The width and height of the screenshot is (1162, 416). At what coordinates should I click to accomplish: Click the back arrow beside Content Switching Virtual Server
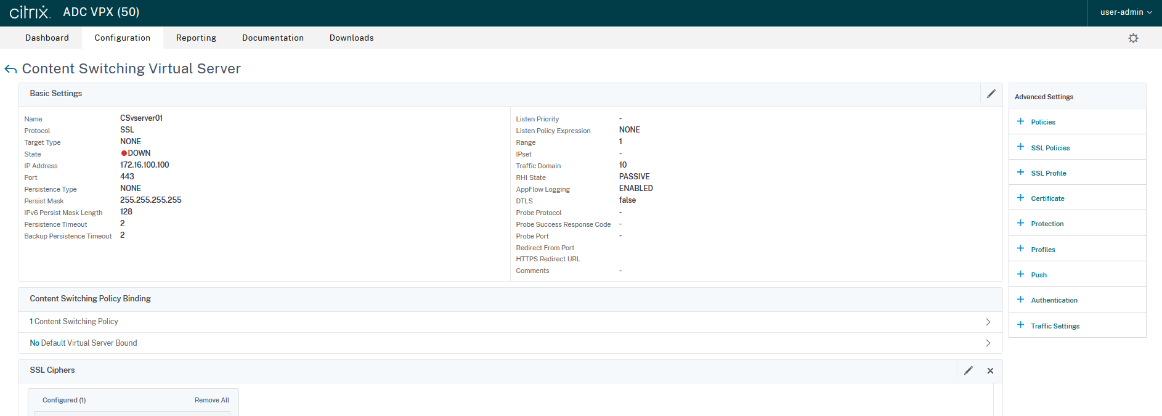(x=10, y=69)
